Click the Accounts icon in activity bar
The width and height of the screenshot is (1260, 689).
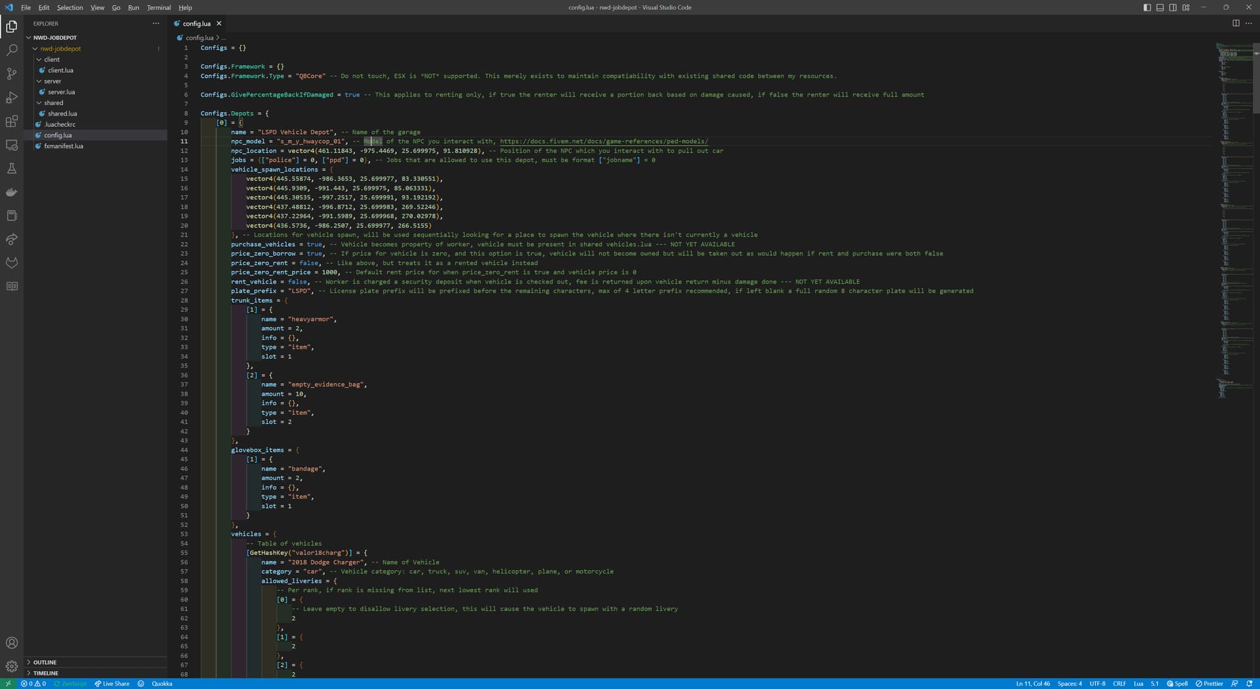[x=12, y=643]
